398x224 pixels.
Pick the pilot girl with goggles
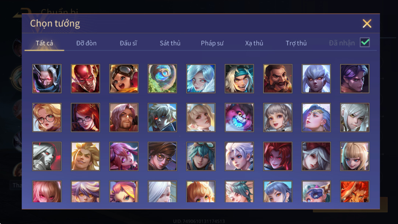coord(124,78)
